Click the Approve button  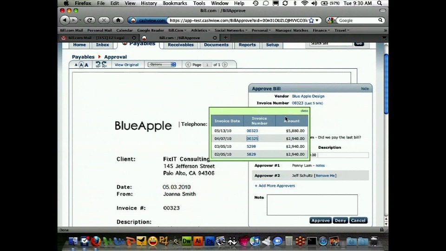pos(320,220)
